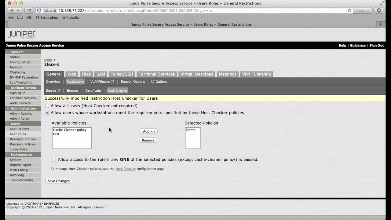The width and height of the screenshot is (391, 220).
Task: Open Auth. Servers in the sidebar
Action: pyautogui.click(x=20, y=103)
